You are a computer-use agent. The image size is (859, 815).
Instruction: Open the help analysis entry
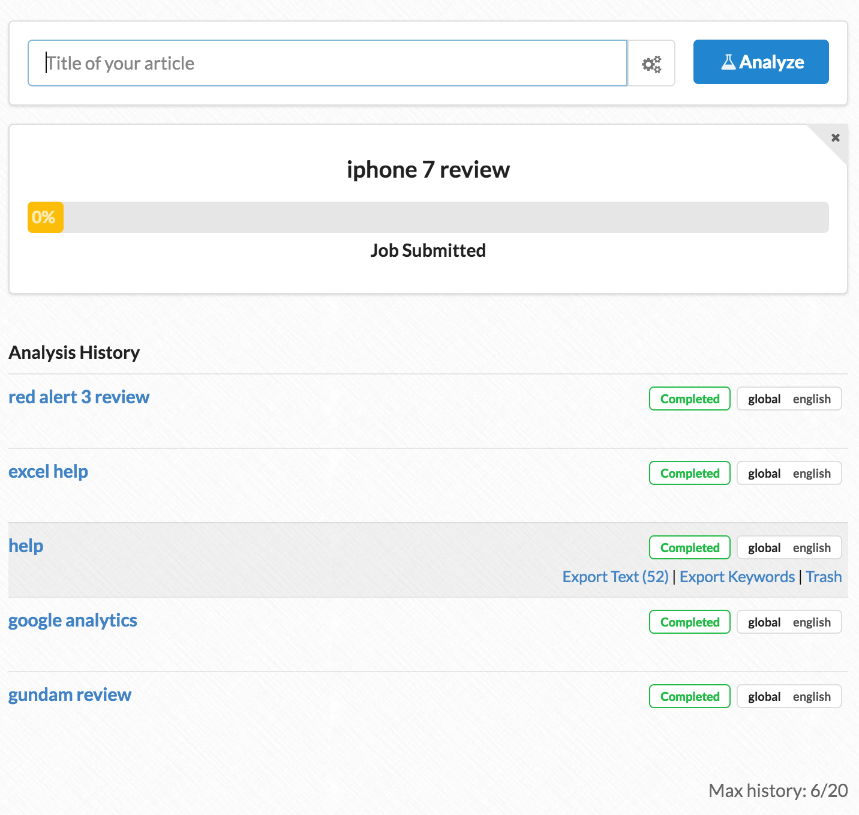pos(26,546)
